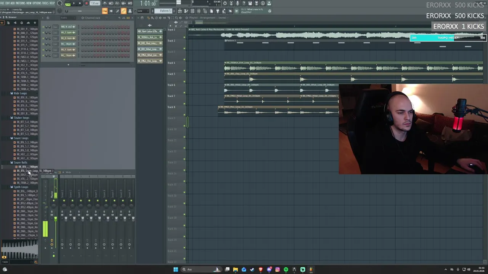This screenshot has height=274, width=488.
Task: Open the VIEW menu
Action: coord(29,3)
